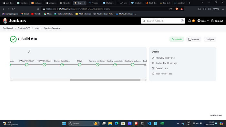Screen dimensions: 226x127
Task: Click the pipeline graph horizontal scrollbar thumb
Action: pos(105,80)
